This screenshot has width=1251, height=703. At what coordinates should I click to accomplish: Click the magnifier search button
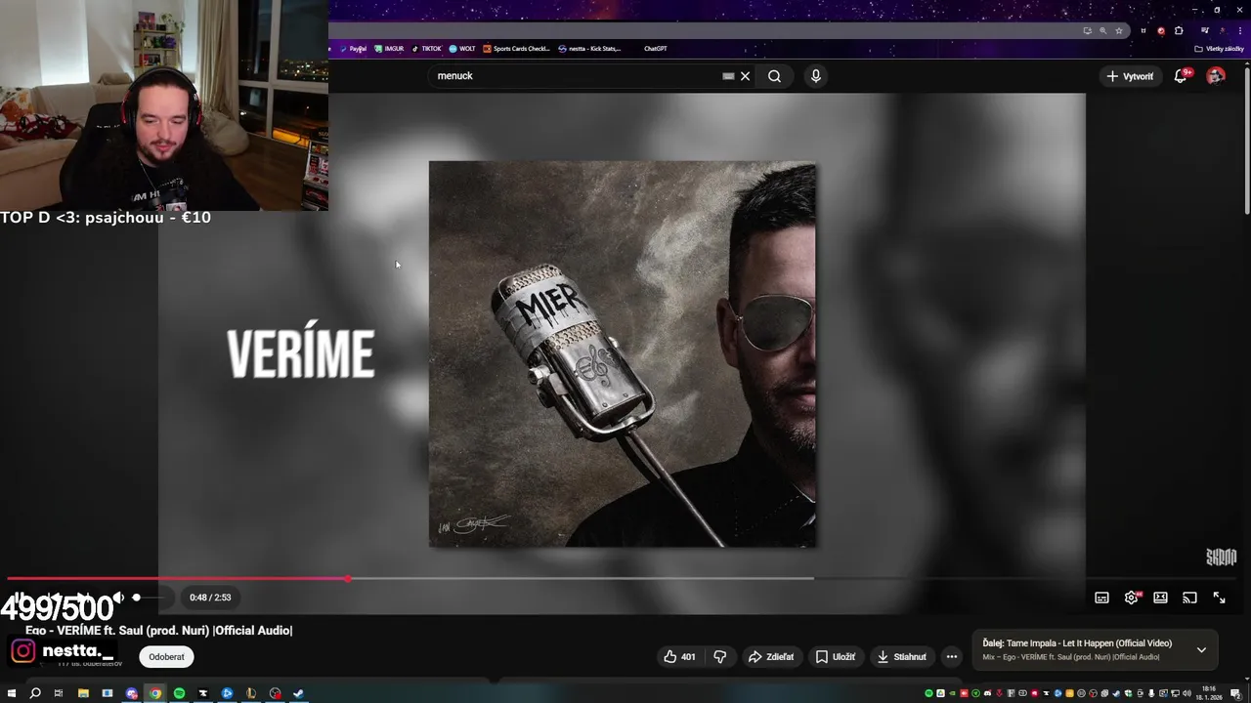pyautogui.click(x=774, y=76)
